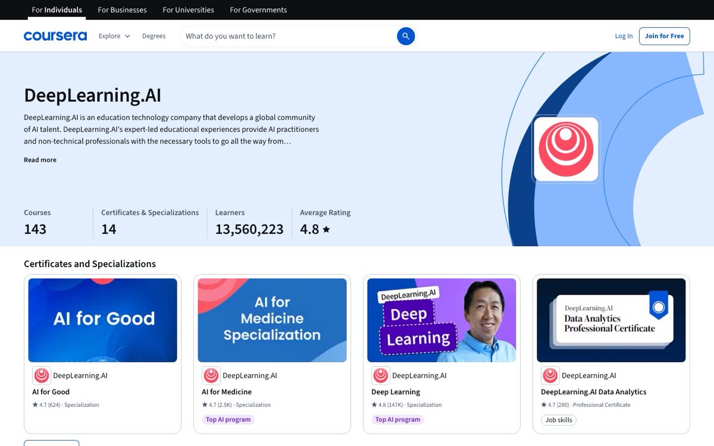Click DeepLearning.AI logo icon on Data Analytics card
Screen dimensions: 714x446
pos(550,375)
